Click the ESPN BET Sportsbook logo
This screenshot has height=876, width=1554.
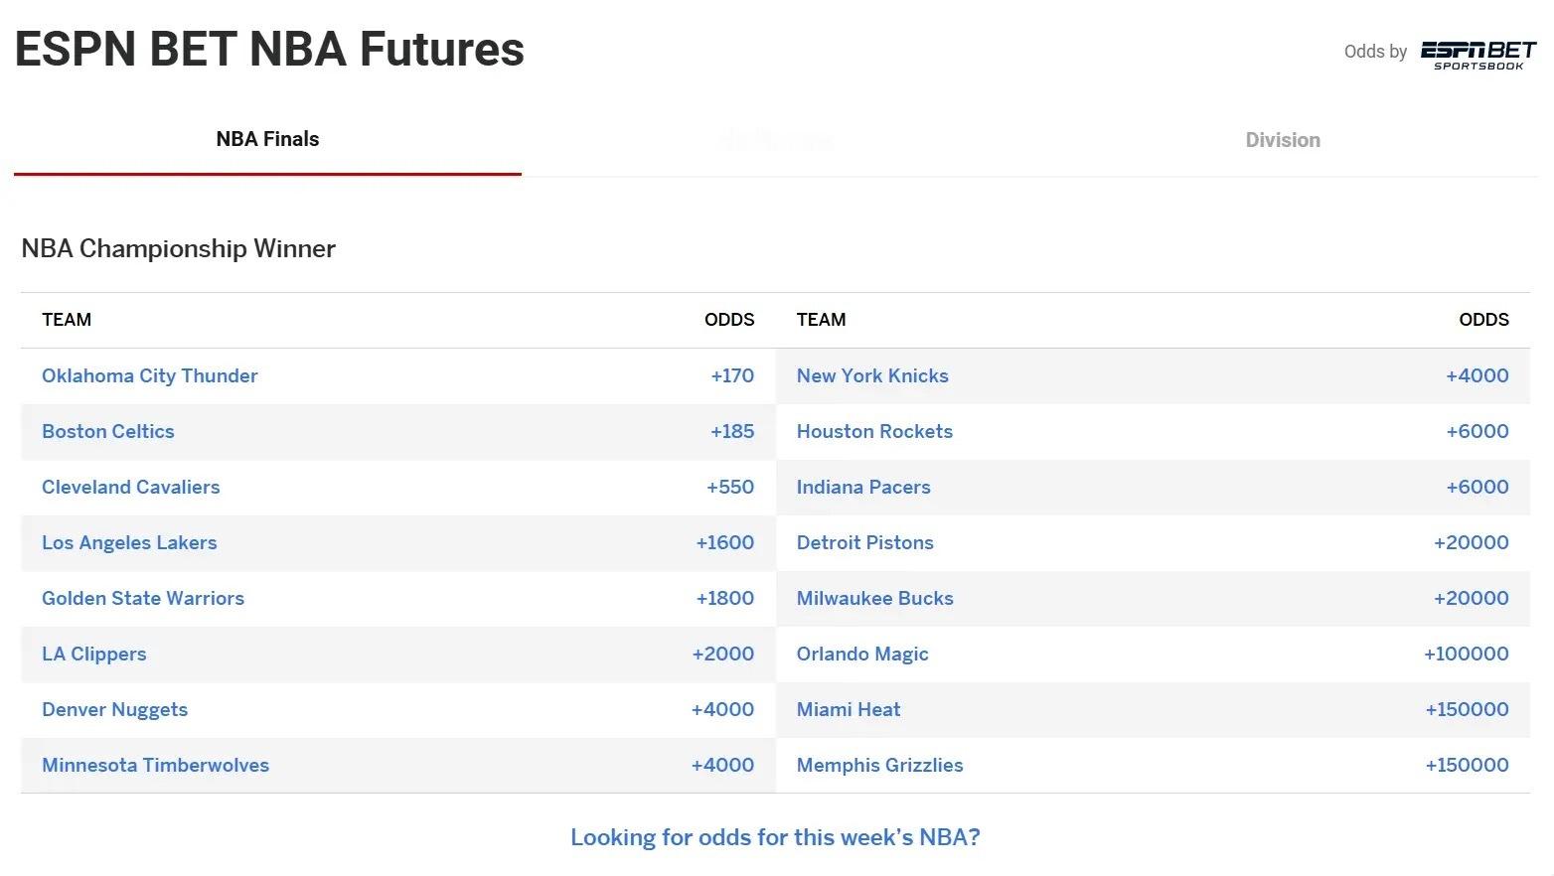(x=1477, y=54)
